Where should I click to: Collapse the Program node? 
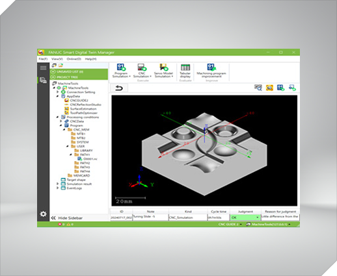pyautogui.click(x=61, y=125)
